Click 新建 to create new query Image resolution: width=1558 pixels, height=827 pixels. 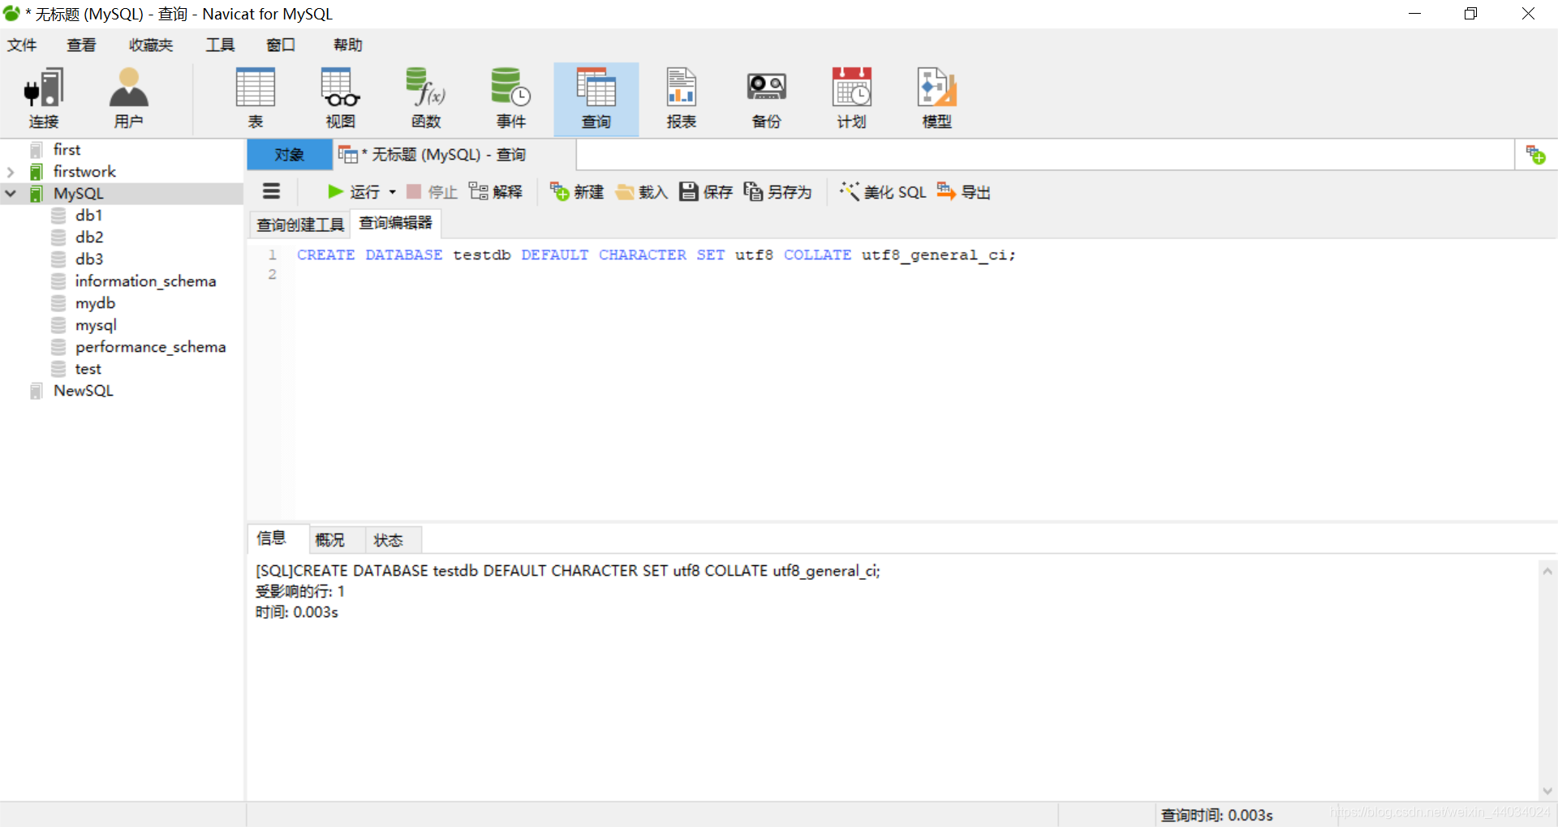(577, 192)
